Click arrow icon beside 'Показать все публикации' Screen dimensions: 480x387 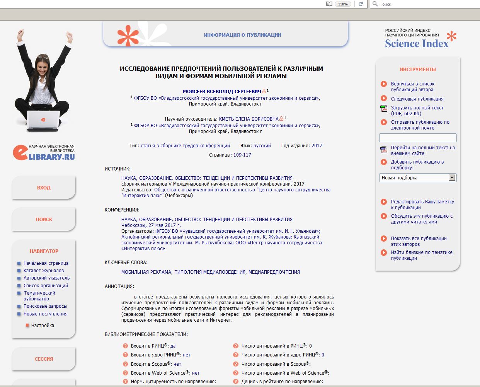[x=384, y=239]
